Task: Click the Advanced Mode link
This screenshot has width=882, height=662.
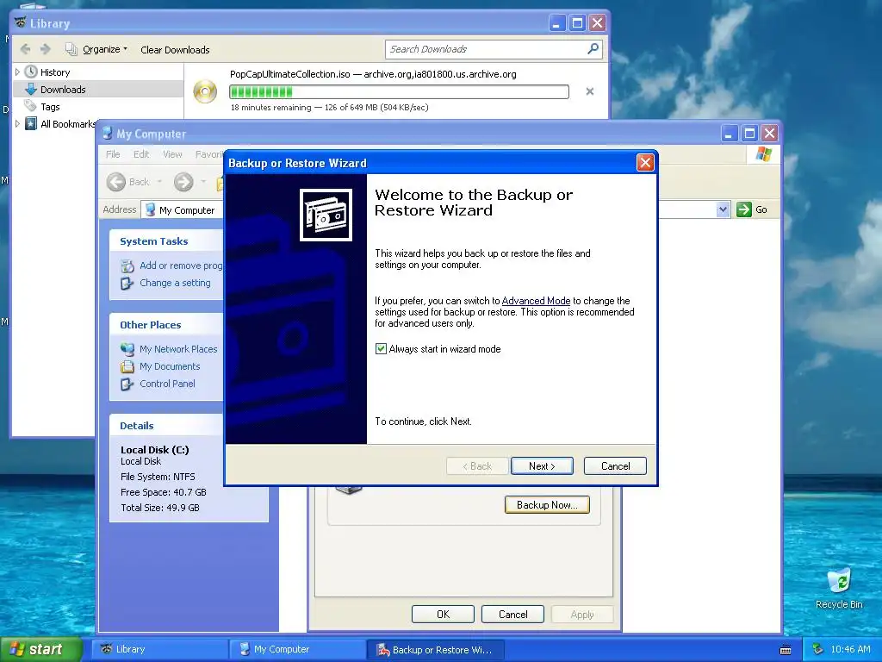Action: coord(536,301)
